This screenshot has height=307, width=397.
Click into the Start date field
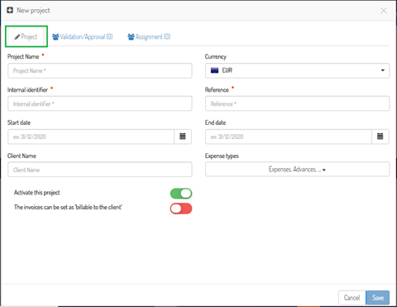pos(91,137)
